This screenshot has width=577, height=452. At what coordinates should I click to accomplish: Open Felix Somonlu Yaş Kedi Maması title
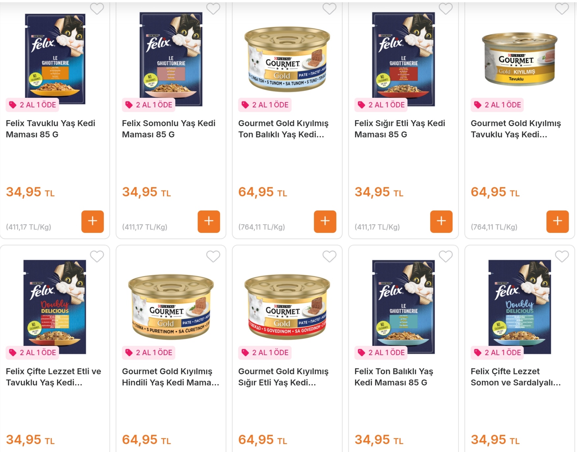168,129
